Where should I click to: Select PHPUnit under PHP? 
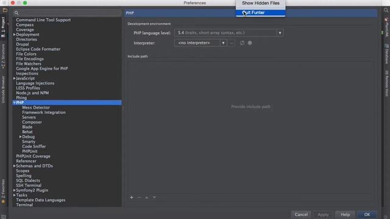30,151
